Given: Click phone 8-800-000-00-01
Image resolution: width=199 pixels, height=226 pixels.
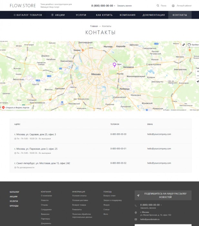Looking at the screenshot, I should click(x=118, y=149).
